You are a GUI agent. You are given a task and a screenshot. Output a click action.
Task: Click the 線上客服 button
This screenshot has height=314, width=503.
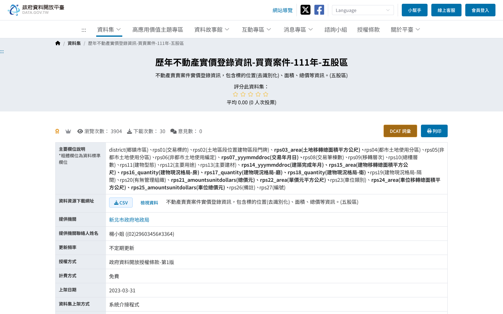tap(446, 10)
